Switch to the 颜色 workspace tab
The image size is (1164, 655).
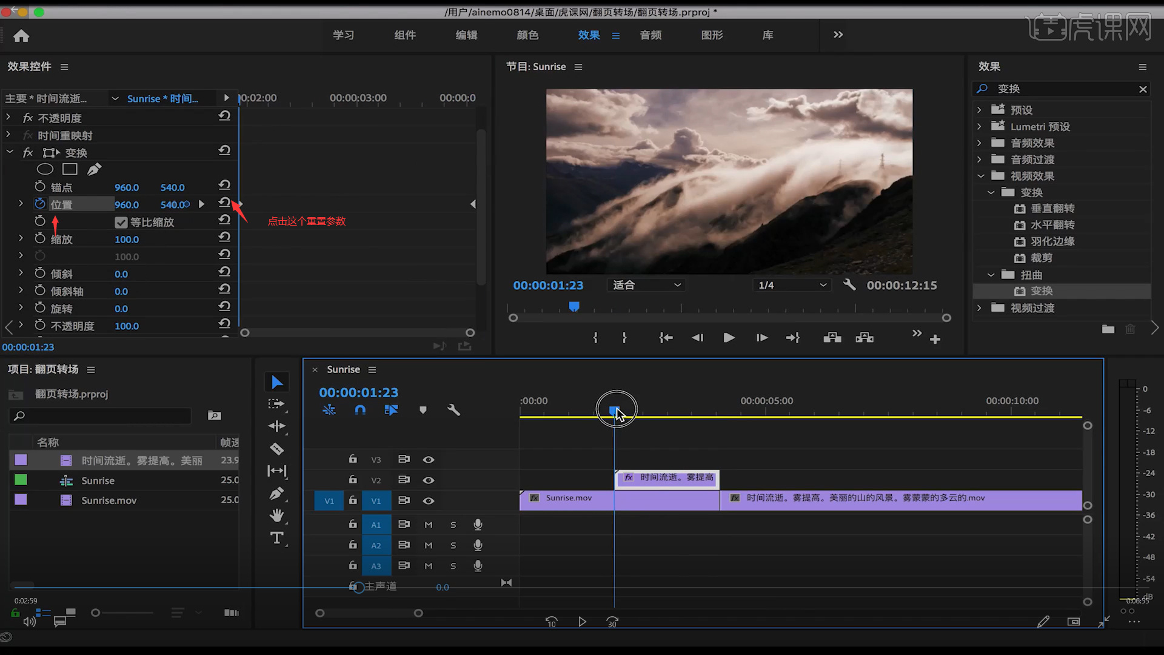(x=527, y=35)
